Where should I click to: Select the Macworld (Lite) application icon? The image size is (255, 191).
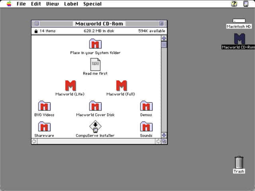click(71, 86)
